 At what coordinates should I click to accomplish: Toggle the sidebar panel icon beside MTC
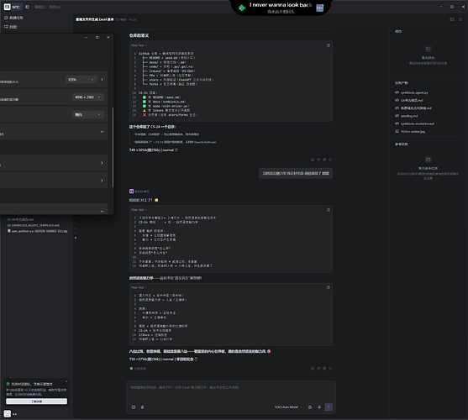[27, 7]
